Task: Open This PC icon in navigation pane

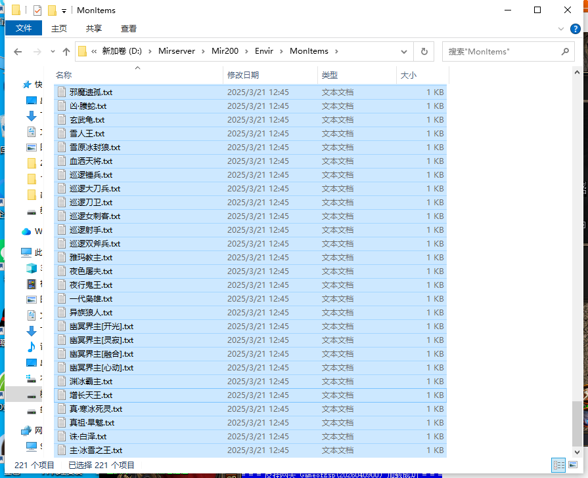Action: pyautogui.click(x=26, y=252)
